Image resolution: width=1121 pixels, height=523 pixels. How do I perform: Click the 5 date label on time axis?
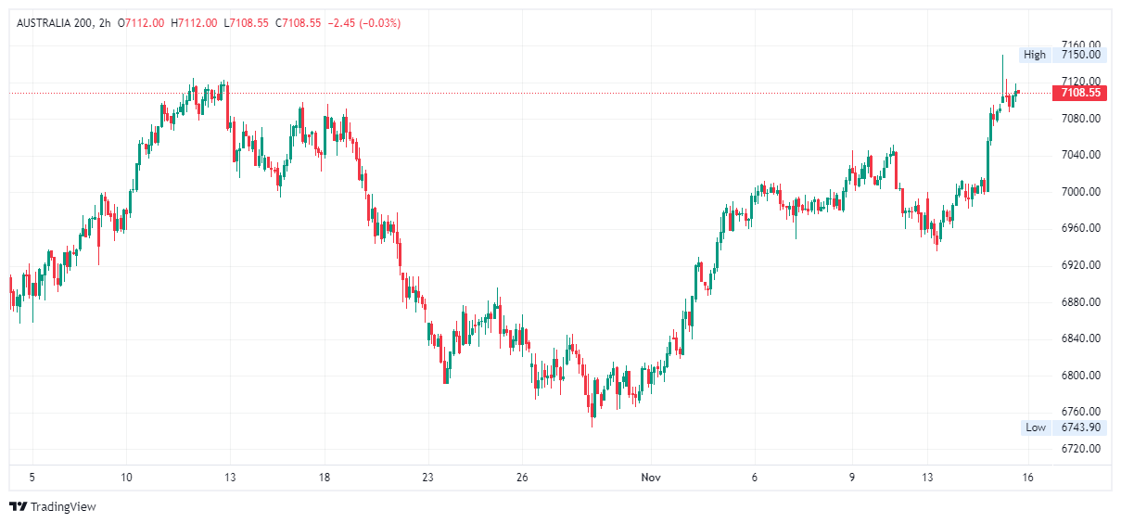point(32,478)
